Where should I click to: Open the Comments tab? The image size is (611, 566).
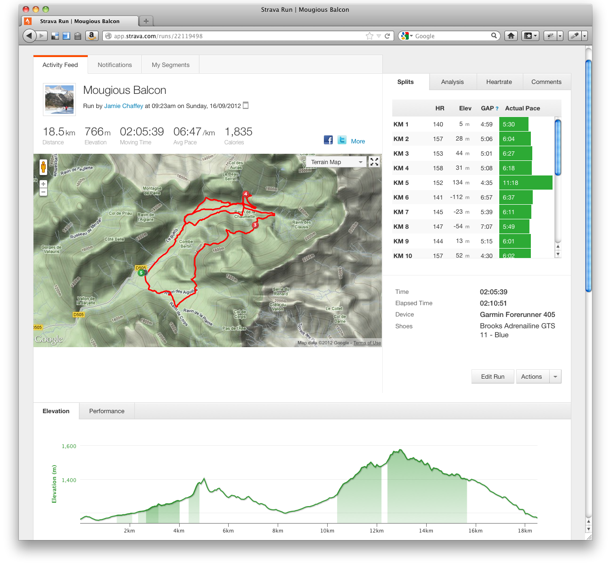point(546,82)
